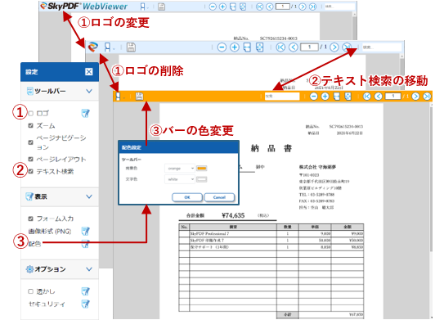Click zoom out icon in the orange toolbar
Screen dimensions: 444x320
313,97
